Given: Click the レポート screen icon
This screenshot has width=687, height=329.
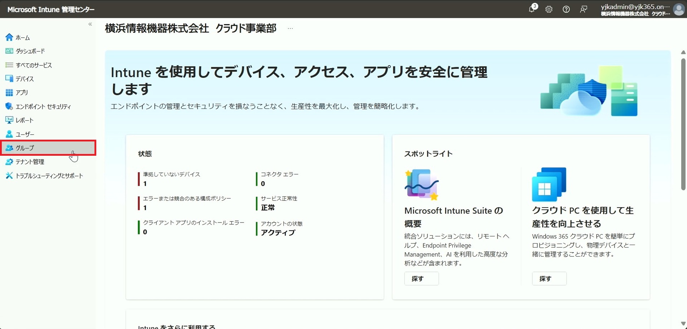Looking at the screenshot, I should [x=9, y=120].
